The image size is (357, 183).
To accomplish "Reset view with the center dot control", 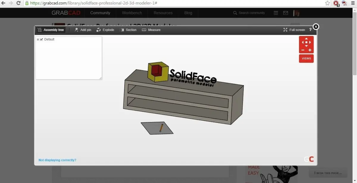I will click(x=306, y=42).
